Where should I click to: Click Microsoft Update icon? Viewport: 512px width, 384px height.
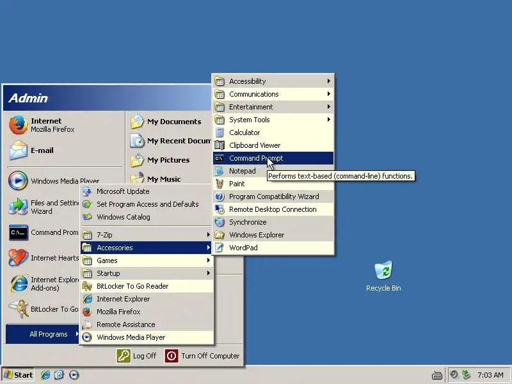click(x=87, y=191)
